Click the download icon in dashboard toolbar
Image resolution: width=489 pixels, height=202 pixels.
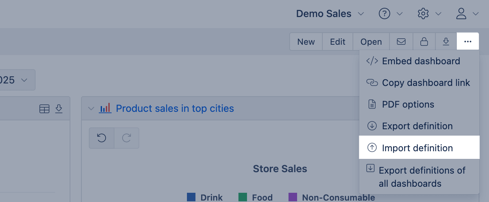[x=446, y=42]
